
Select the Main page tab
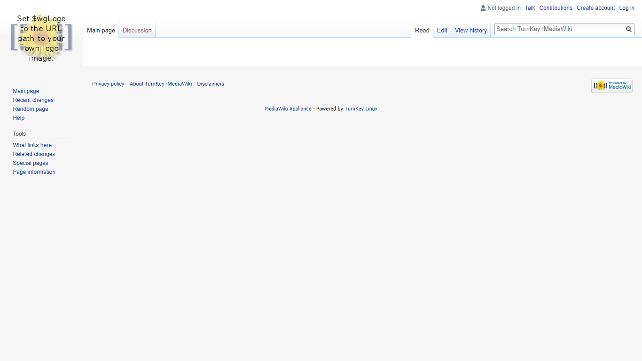pos(101,31)
